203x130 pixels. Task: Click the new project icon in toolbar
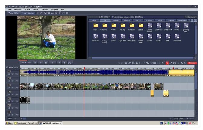pyautogui.click(x=38, y=13)
